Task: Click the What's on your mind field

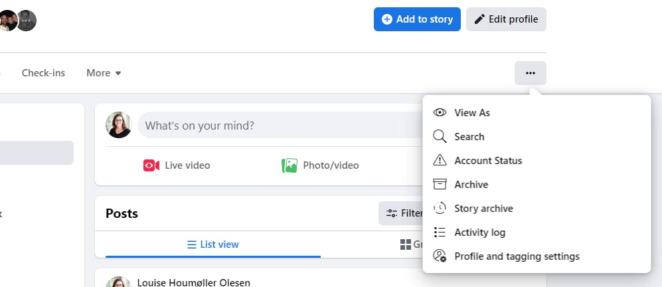Action: [x=279, y=126]
